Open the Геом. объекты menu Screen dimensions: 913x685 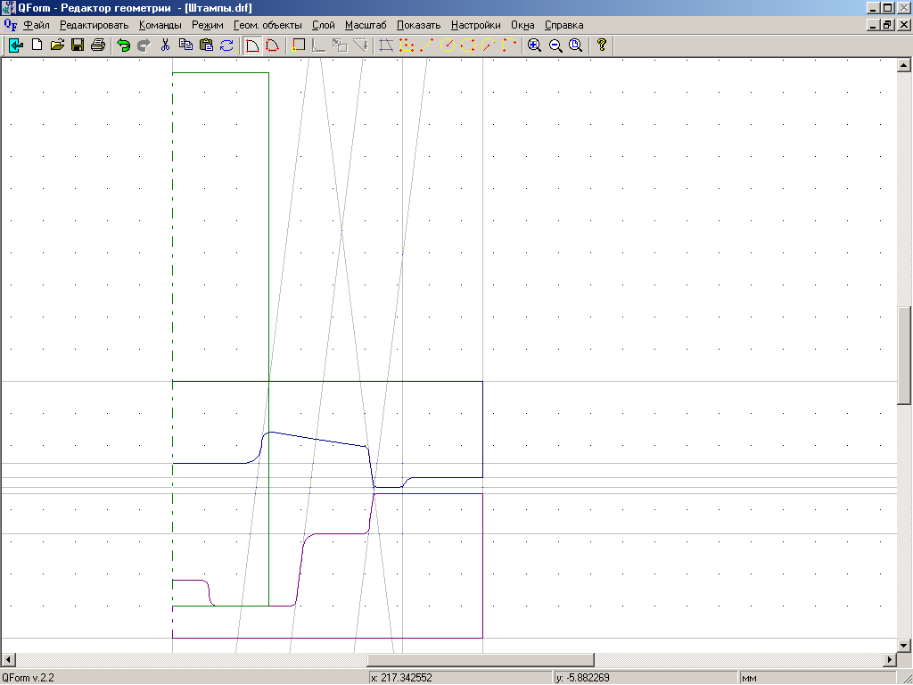[x=267, y=25]
